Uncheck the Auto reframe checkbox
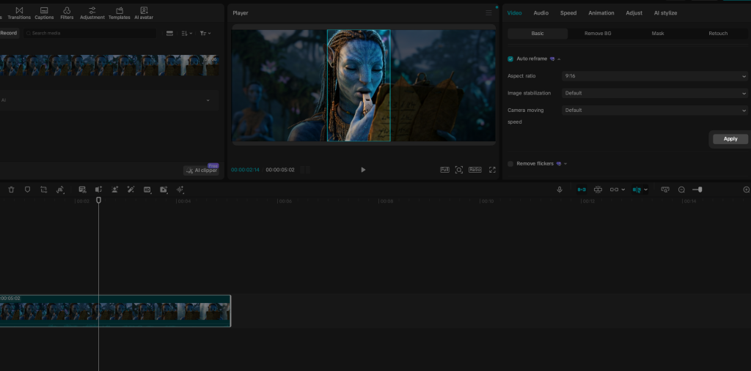The height and width of the screenshot is (371, 751). pos(510,59)
